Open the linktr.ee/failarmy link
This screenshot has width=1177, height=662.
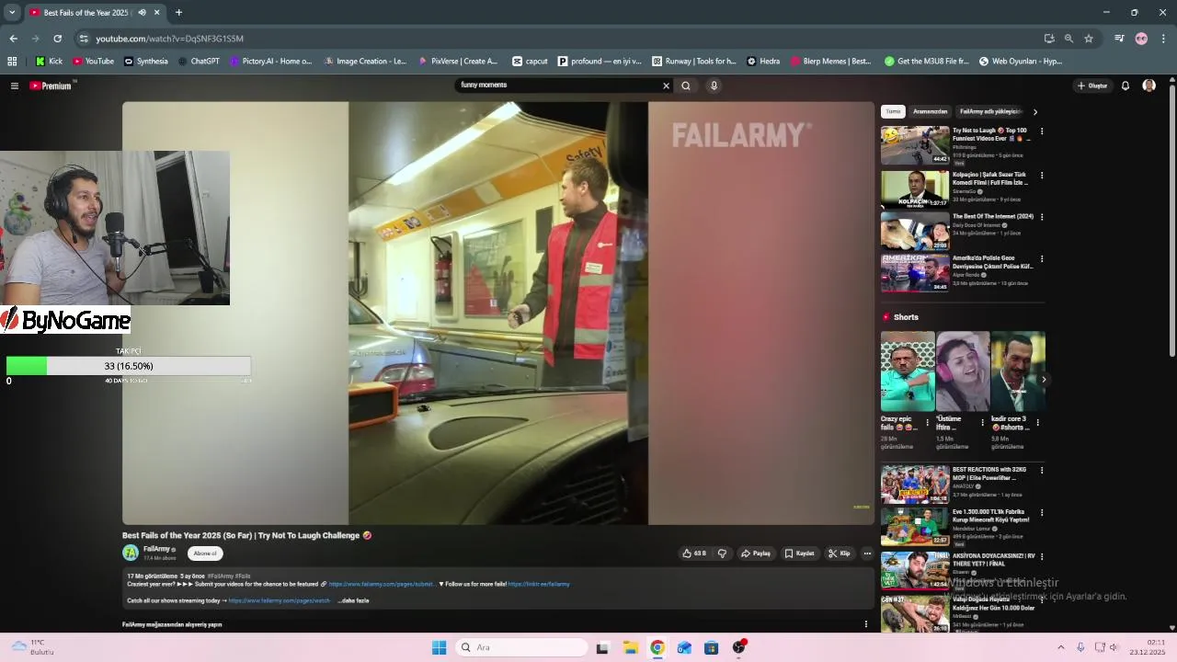(x=539, y=584)
